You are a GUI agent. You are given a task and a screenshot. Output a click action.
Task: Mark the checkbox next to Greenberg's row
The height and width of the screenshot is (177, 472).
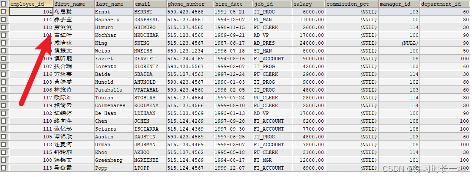point(3,160)
